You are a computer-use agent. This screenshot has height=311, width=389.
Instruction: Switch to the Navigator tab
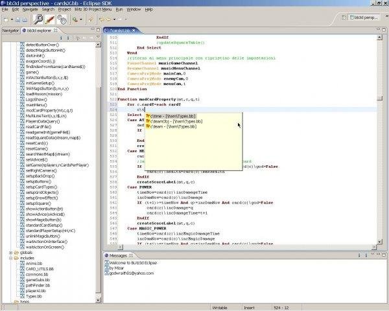[10, 30]
